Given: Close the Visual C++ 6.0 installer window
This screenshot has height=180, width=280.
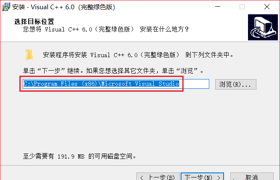Looking at the screenshot, I should [267, 7].
